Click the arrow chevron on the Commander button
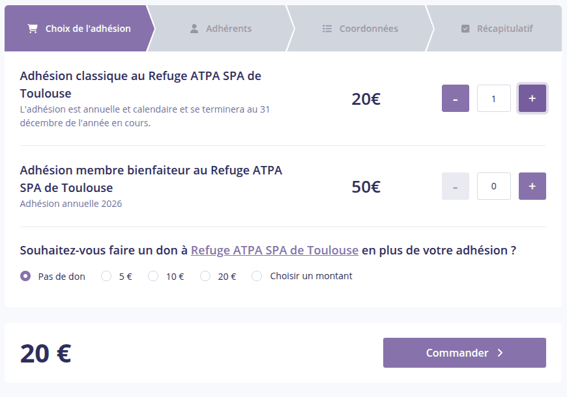Image resolution: width=567 pixels, height=397 pixels. click(501, 352)
